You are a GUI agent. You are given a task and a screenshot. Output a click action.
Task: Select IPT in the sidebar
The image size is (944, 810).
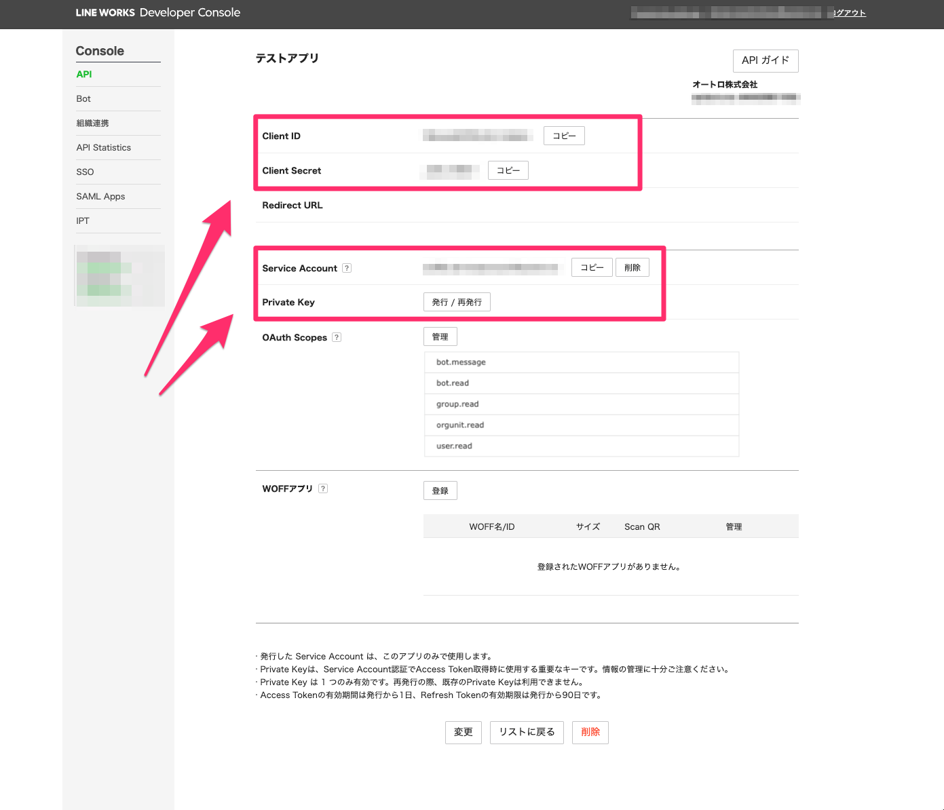tap(83, 221)
